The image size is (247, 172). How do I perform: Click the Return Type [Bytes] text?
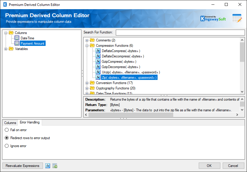[x=115, y=105]
